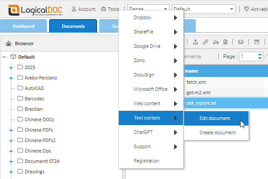Choose Create document in the submenu
Viewport: 268px width, 179px height.
tap(216, 133)
